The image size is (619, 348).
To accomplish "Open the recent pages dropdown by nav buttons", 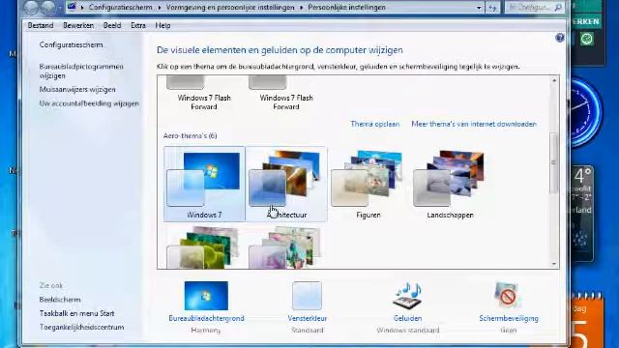I will coord(59,8).
